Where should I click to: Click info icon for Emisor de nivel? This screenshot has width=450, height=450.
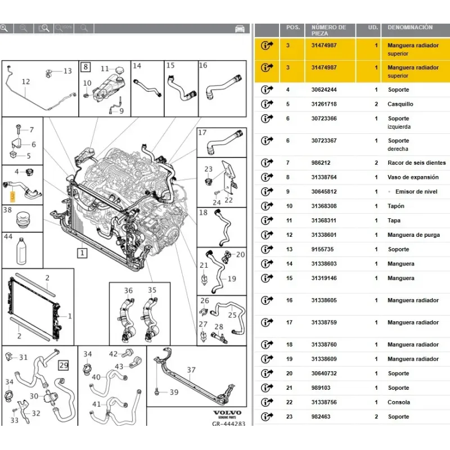pyautogui.click(x=267, y=192)
